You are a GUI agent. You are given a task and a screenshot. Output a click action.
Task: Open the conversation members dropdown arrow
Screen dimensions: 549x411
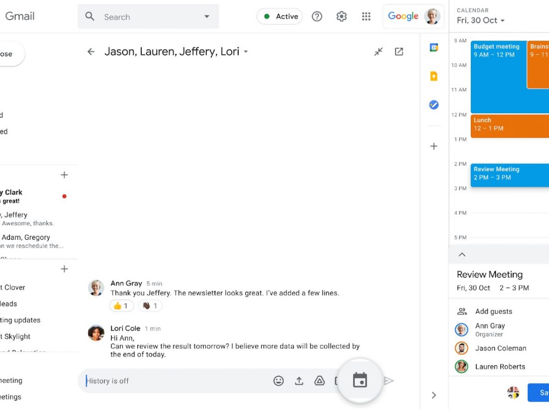pos(246,52)
